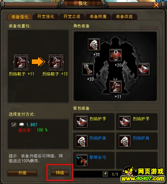The height and width of the screenshot is (184, 167).
Task: Click the 升级 upgrade button
Action: 22,173
